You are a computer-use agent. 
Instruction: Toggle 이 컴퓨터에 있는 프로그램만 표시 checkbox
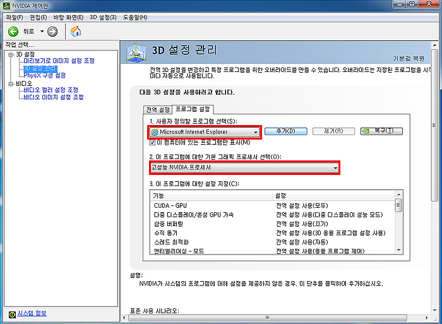[x=152, y=142]
